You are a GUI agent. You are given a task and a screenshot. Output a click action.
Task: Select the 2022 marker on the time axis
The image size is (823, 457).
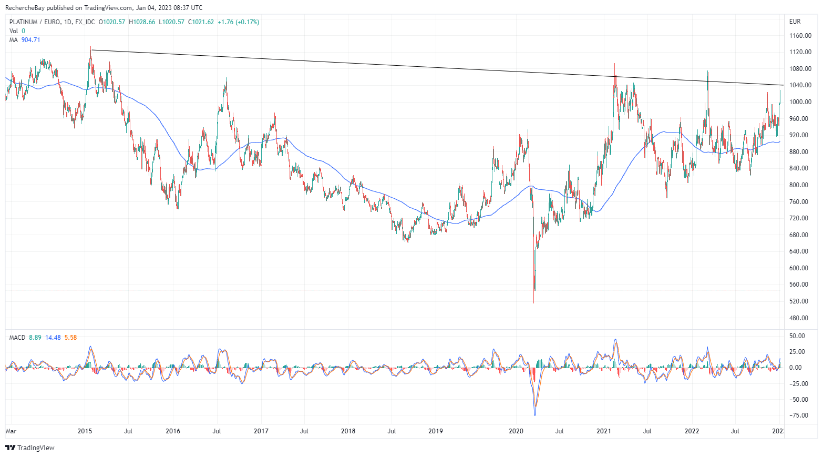click(x=692, y=431)
